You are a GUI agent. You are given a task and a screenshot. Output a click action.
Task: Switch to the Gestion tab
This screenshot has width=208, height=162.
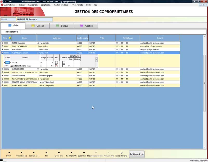coord(86,26)
